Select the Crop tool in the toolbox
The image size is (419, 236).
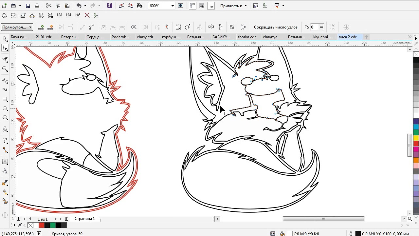[5, 59]
